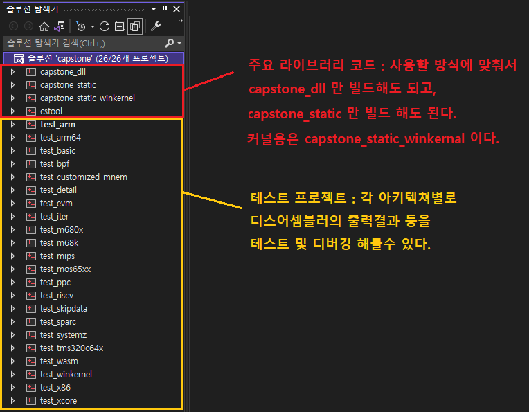Expand the test_winkernel project node
This screenshot has height=412, width=529.
[x=12, y=374]
